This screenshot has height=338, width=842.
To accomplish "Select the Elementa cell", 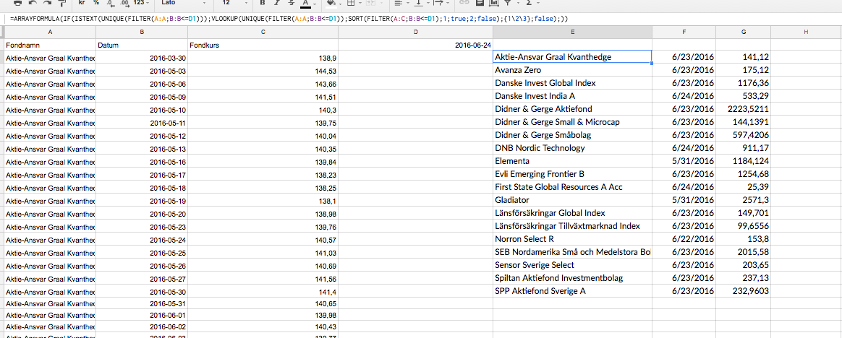I will 572,161.
